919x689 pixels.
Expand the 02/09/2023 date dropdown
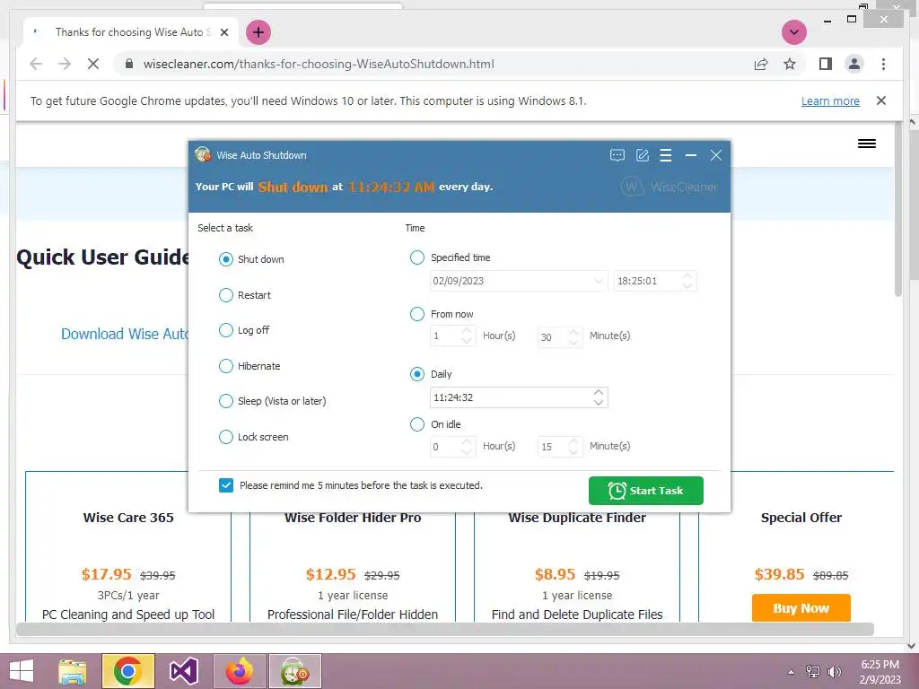pyautogui.click(x=599, y=281)
